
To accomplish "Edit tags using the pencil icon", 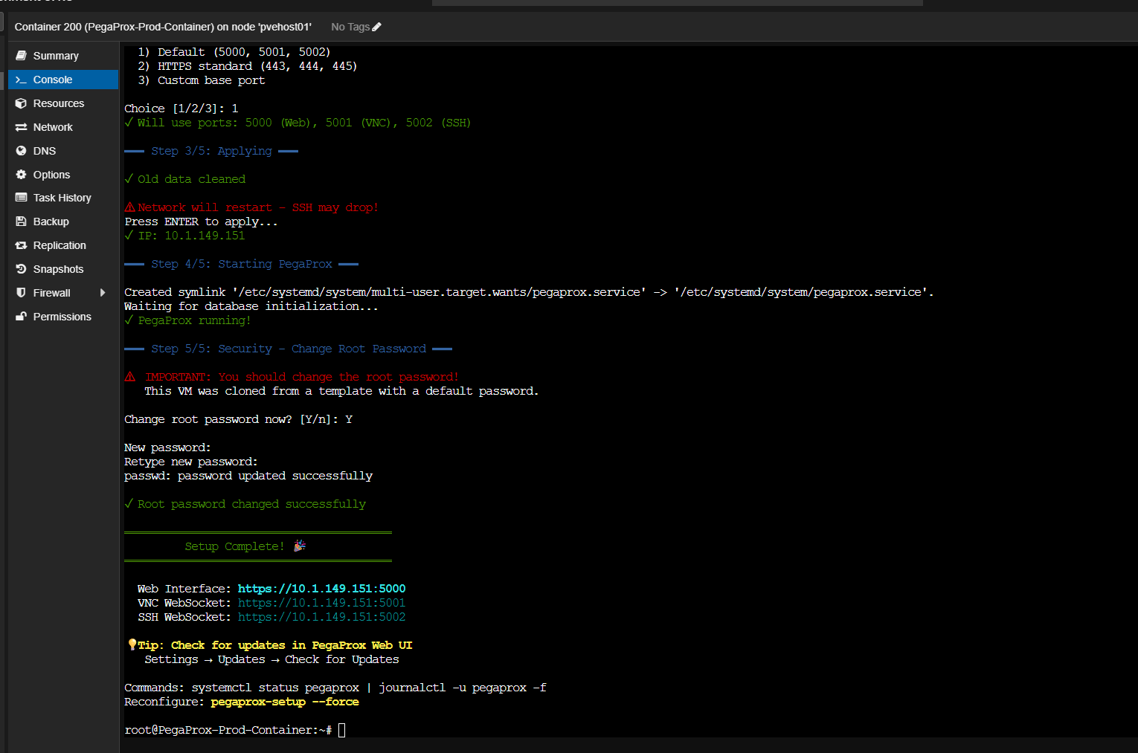I will coord(376,27).
